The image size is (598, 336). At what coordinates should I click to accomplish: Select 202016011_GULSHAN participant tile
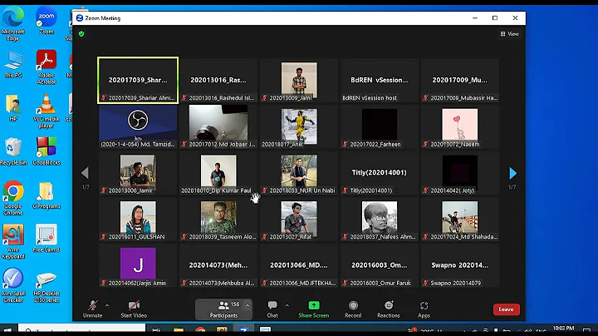coord(138,220)
